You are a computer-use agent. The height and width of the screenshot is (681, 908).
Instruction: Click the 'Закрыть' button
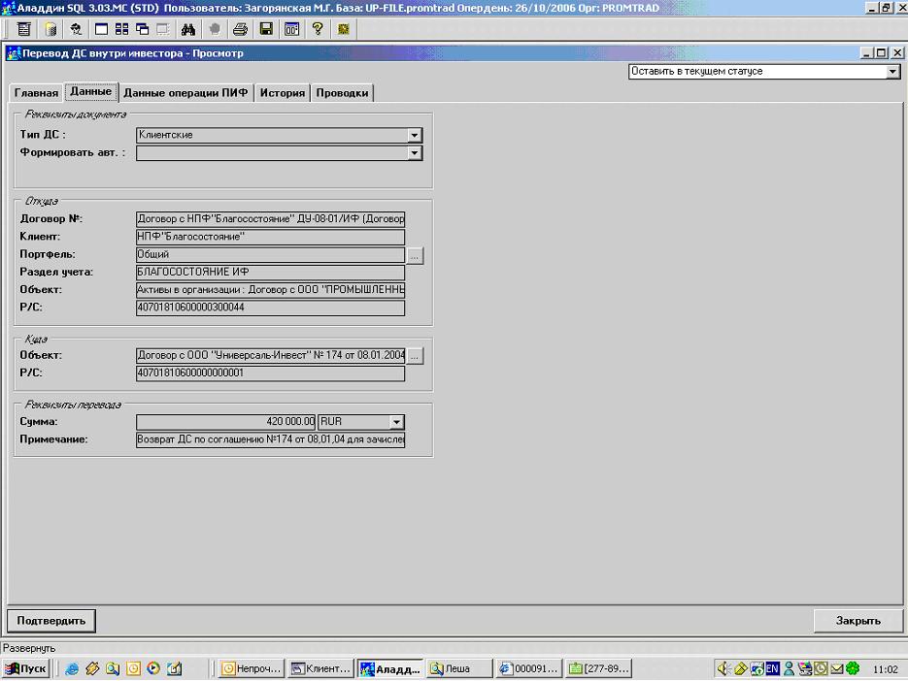click(858, 621)
